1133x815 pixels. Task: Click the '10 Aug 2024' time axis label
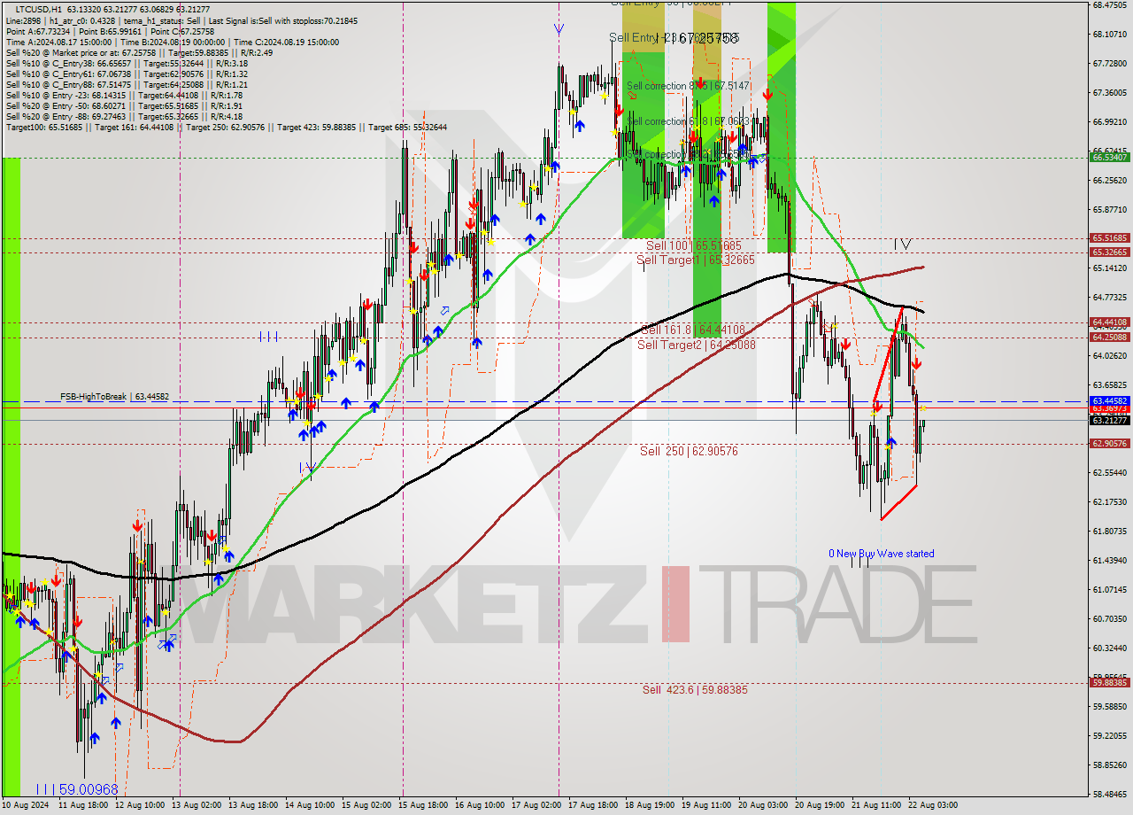(26, 805)
